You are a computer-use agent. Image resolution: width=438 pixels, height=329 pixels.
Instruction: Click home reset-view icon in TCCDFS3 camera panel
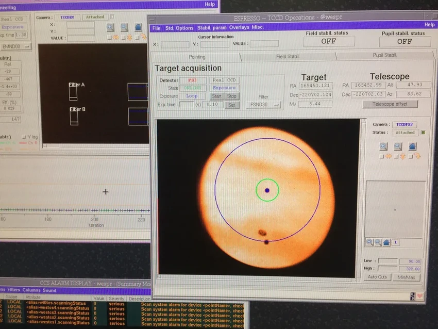(412, 146)
